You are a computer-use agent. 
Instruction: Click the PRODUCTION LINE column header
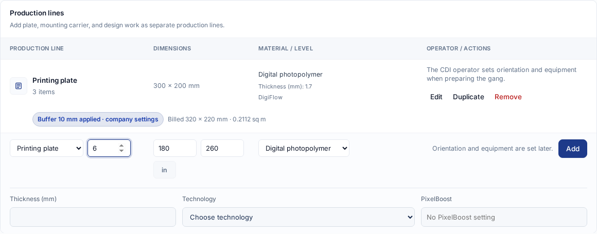point(37,49)
